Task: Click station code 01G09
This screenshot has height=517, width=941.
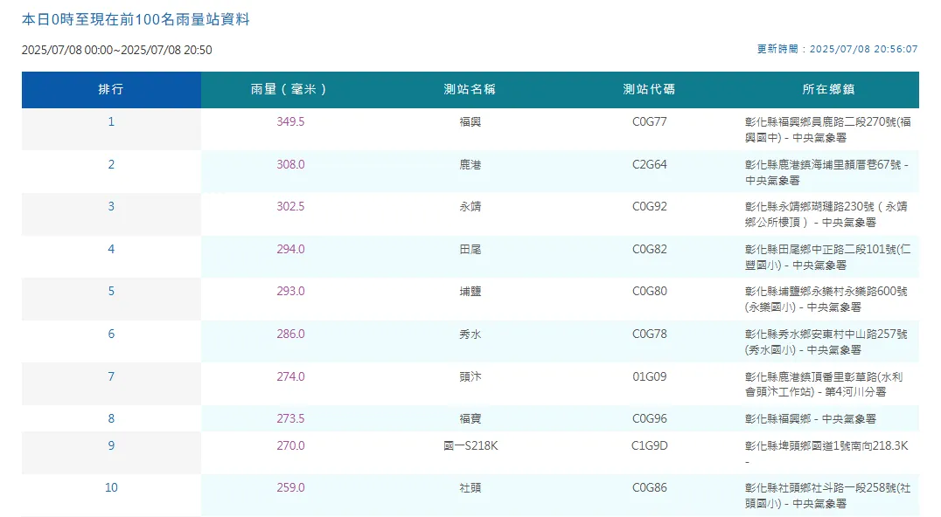Action: point(649,376)
